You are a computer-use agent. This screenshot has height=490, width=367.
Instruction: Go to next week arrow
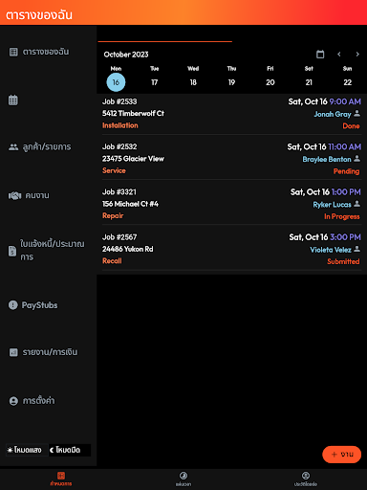point(357,55)
